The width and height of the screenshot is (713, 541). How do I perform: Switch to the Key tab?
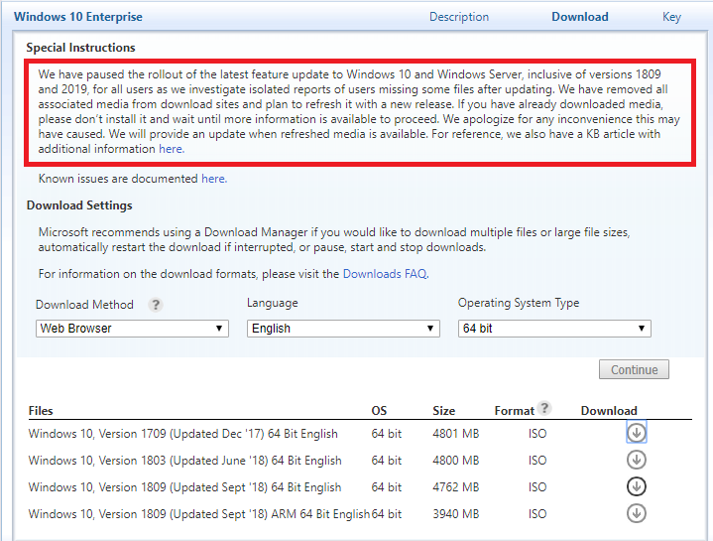click(671, 17)
